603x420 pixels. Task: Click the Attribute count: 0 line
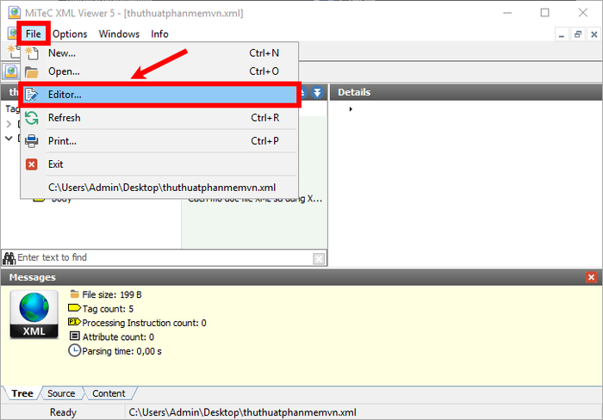point(118,337)
